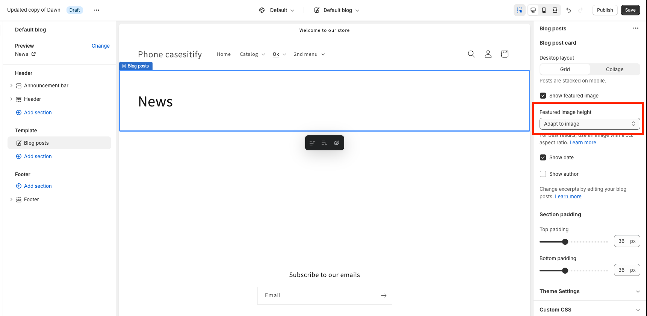Open the storefront cart icon
647x316 pixels.
click(505, 54)
